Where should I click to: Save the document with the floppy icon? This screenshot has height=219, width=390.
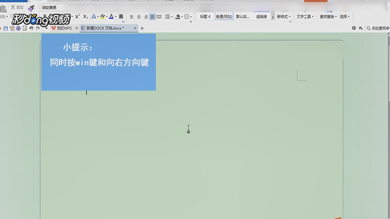coord(5,29)
